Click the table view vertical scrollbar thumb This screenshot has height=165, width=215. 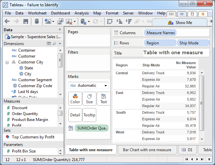pos(201,103)
